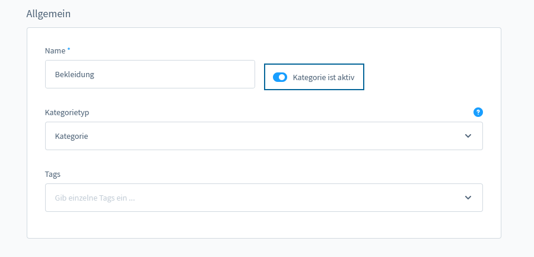534x257 pixels.
Task: Click the 'Gib einzelne Tags ein ...' placeholder
Action: tap(95, 198)
